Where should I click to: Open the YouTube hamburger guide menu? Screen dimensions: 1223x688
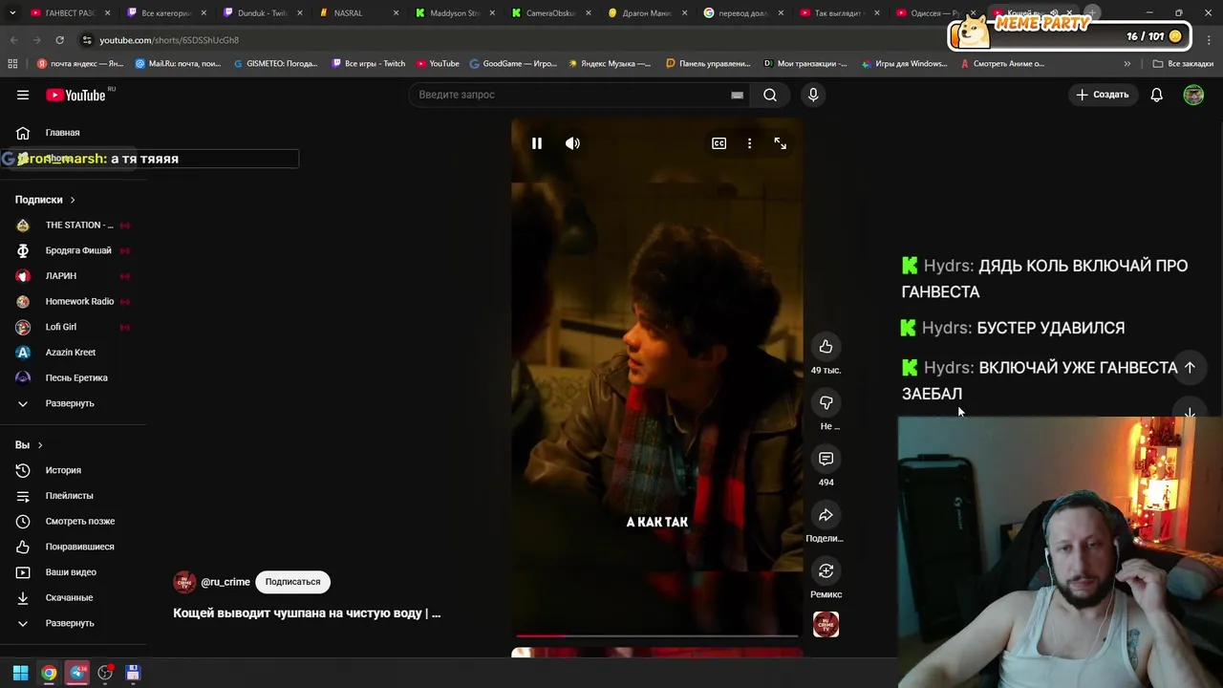[23, 95]
